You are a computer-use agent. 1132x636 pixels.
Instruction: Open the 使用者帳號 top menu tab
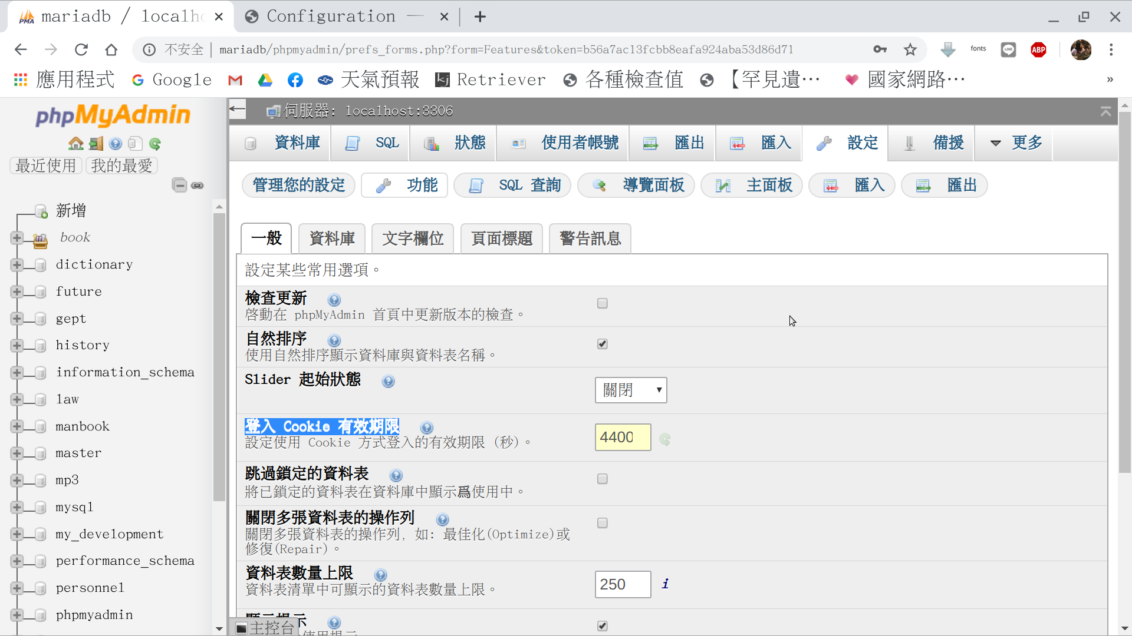pos(564,143)
